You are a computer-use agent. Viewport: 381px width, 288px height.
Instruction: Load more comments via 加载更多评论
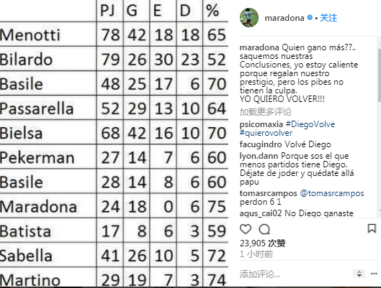[265, 111]
